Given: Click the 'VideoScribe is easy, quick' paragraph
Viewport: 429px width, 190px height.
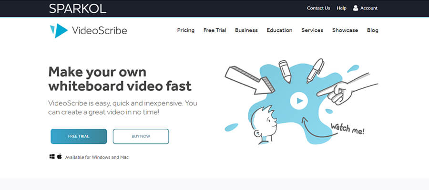Looking at the screenshot, I should pos(123,108).
